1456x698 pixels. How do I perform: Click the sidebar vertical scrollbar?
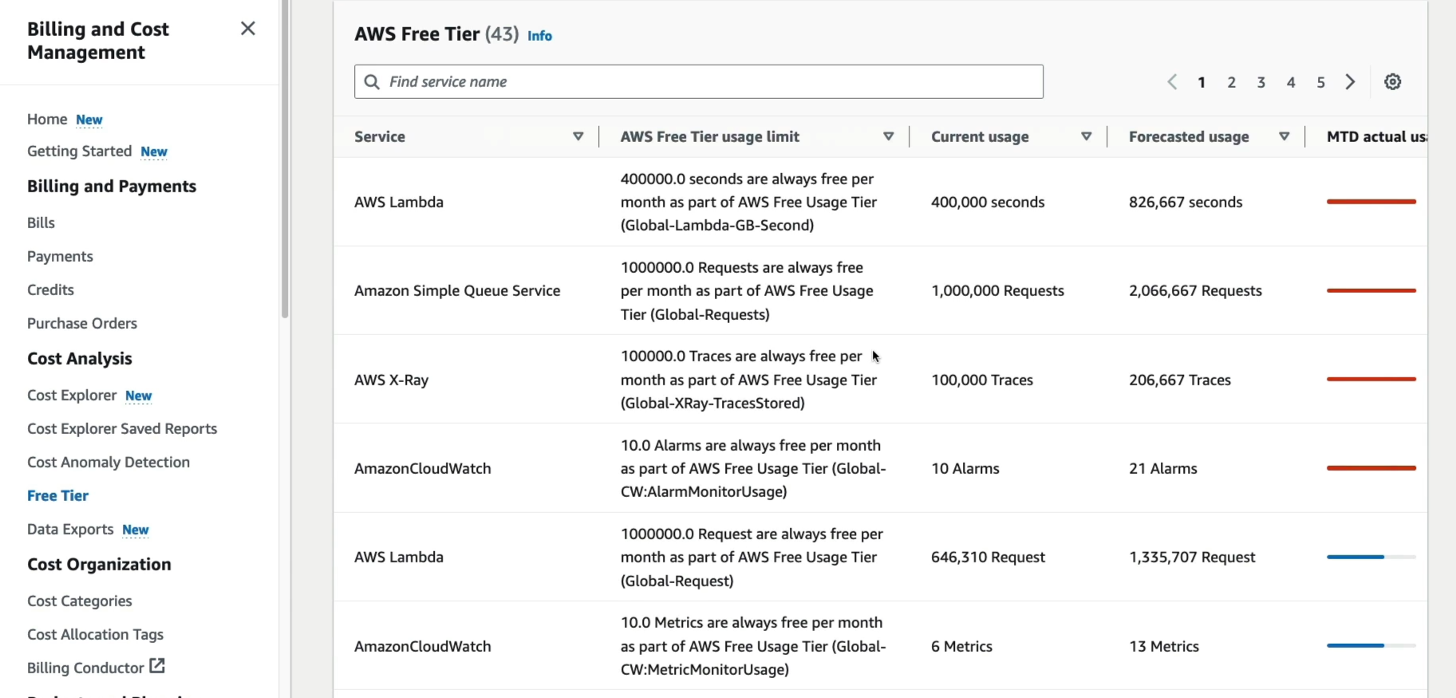tap(285, 160)
